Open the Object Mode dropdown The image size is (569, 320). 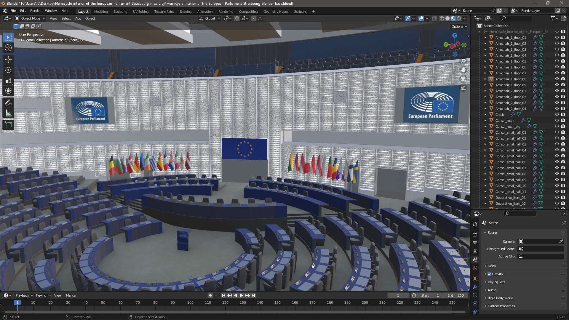point(30,18)
